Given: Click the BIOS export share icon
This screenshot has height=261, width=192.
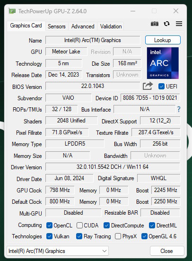Looking at the screenshot, I should click(x=148, y=86).
